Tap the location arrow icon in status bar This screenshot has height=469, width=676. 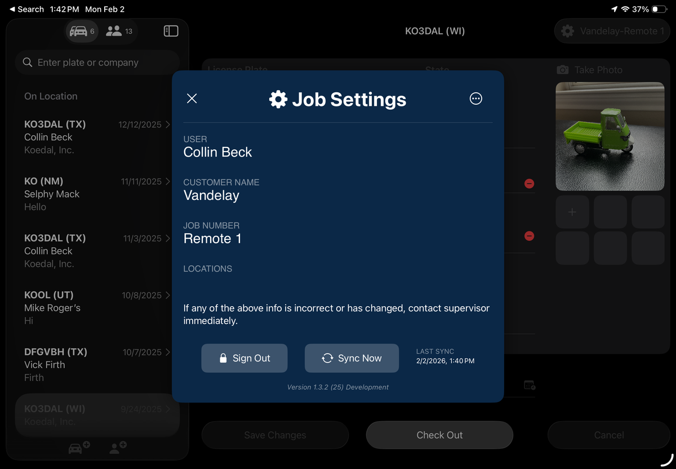[x=614, y=10]
